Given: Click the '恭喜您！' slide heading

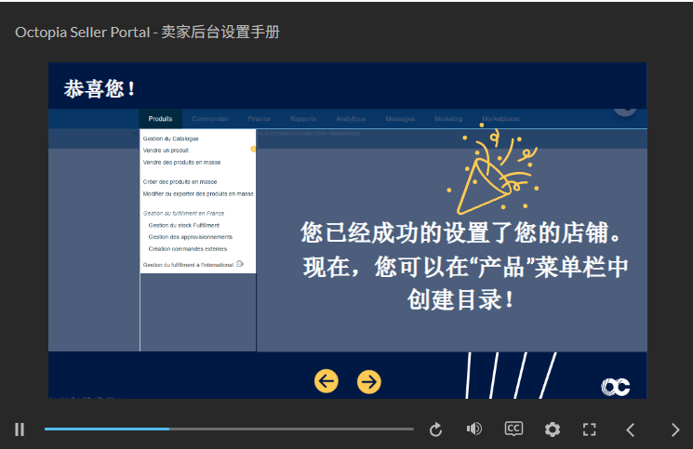Looking at the screenshot, I should (99, 88).
